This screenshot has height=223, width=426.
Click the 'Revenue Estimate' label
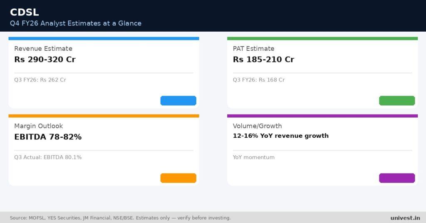click(x=43, y=49)
